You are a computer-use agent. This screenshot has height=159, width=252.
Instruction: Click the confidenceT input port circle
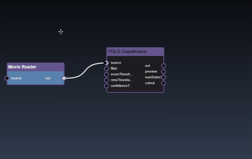pyautogui.click(x=106, y=86)
